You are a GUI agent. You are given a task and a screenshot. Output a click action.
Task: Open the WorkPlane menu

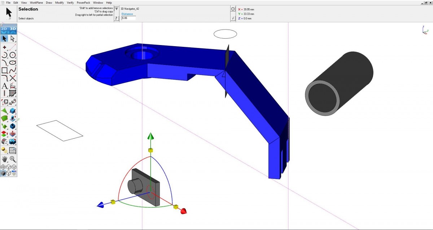pos(36,3)
